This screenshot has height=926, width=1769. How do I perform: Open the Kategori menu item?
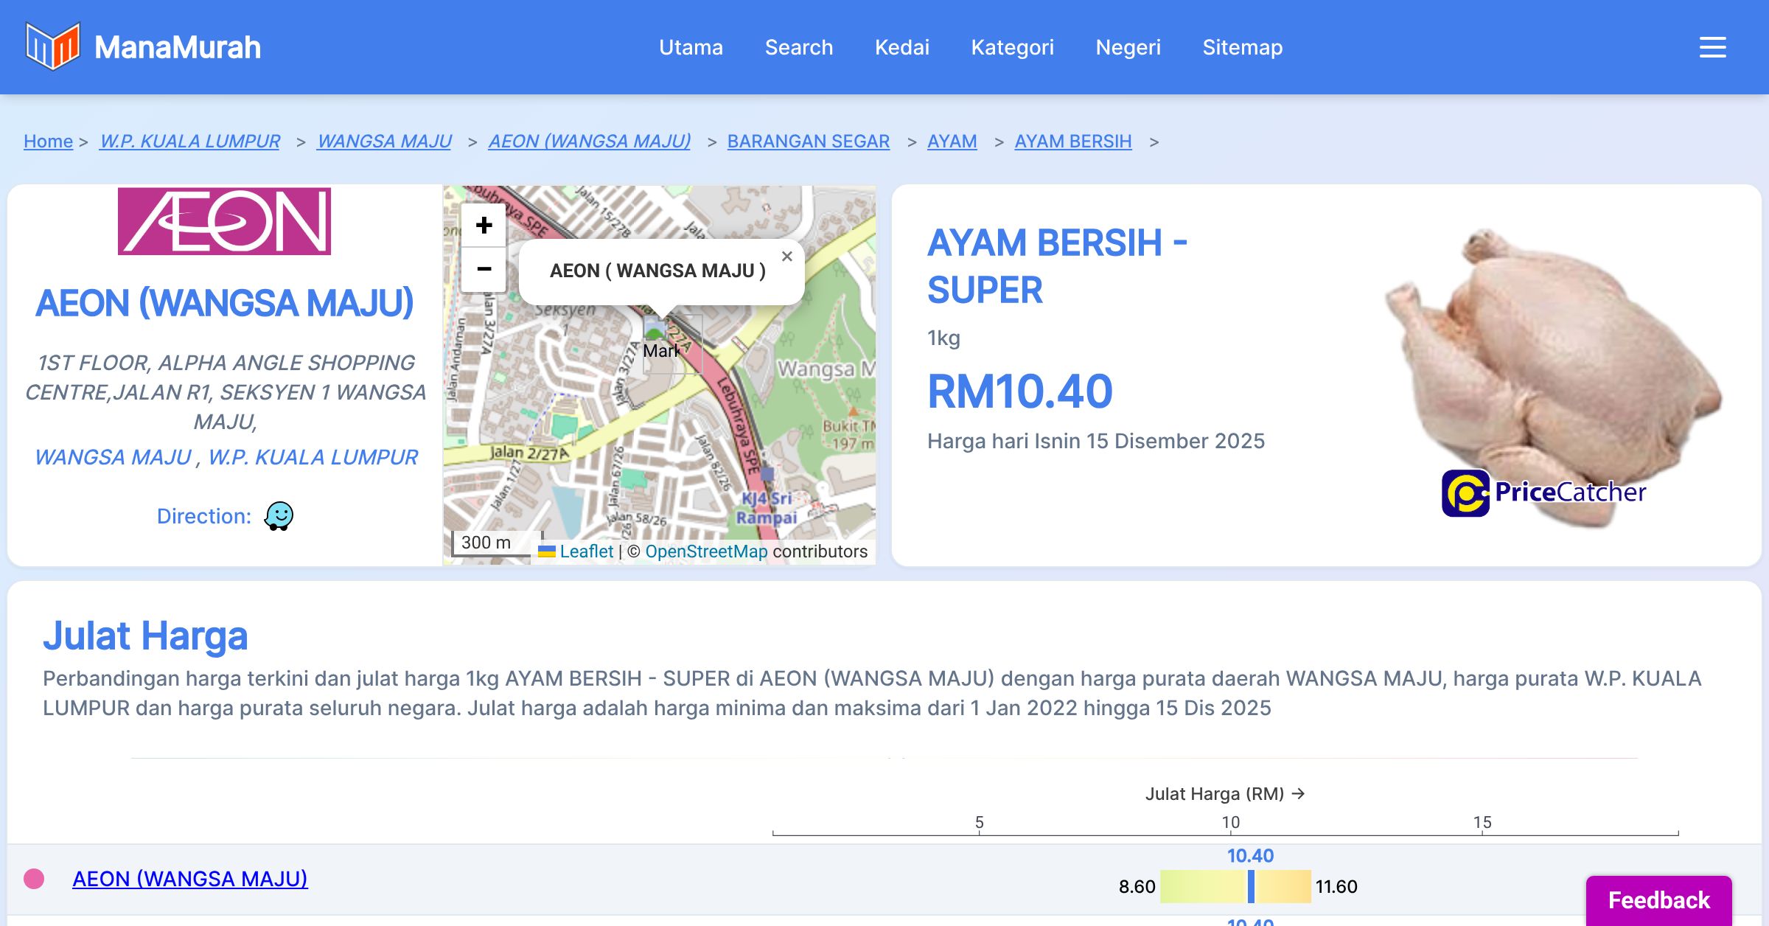click(1012, 47)
